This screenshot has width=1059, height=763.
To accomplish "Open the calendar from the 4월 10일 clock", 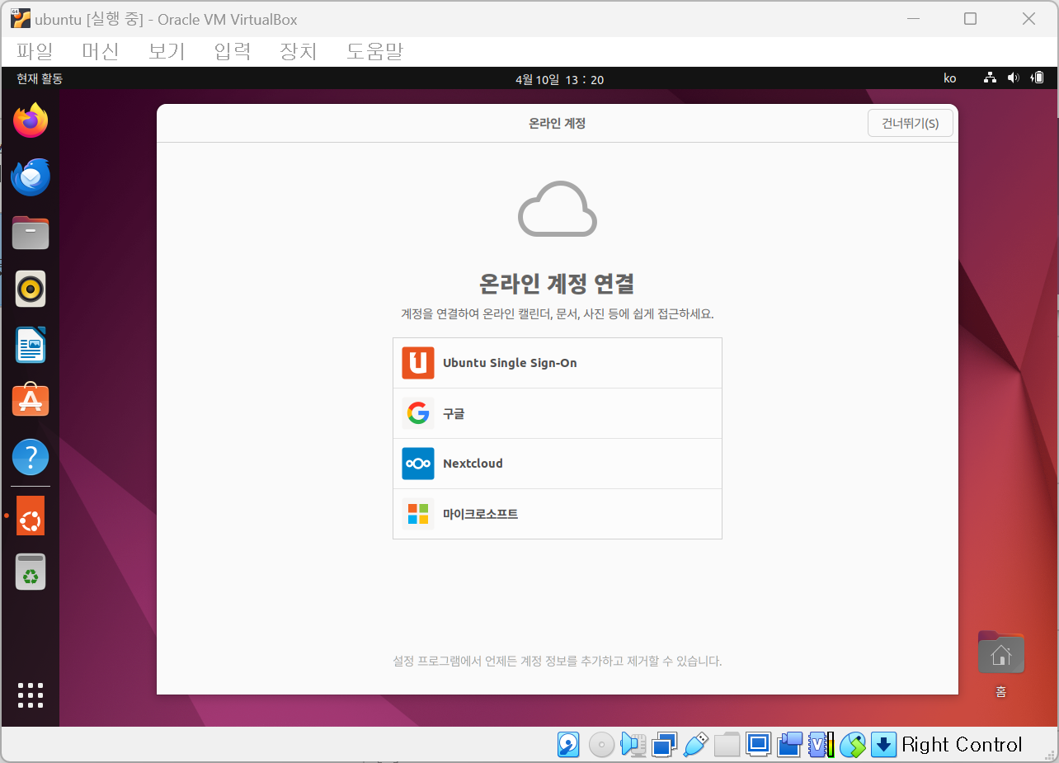I will click(x=559, y=79).
